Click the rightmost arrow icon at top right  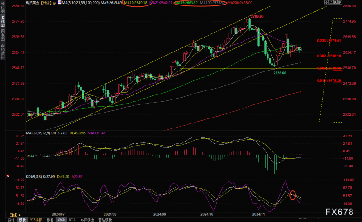[x=340, y=2]
